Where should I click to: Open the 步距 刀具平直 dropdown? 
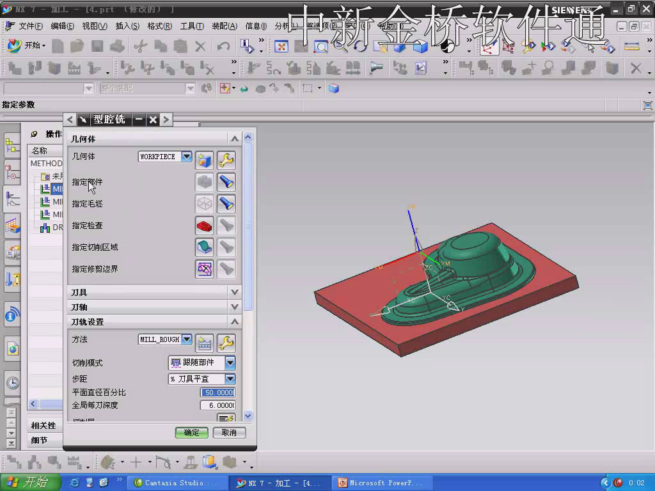[230, 378]
